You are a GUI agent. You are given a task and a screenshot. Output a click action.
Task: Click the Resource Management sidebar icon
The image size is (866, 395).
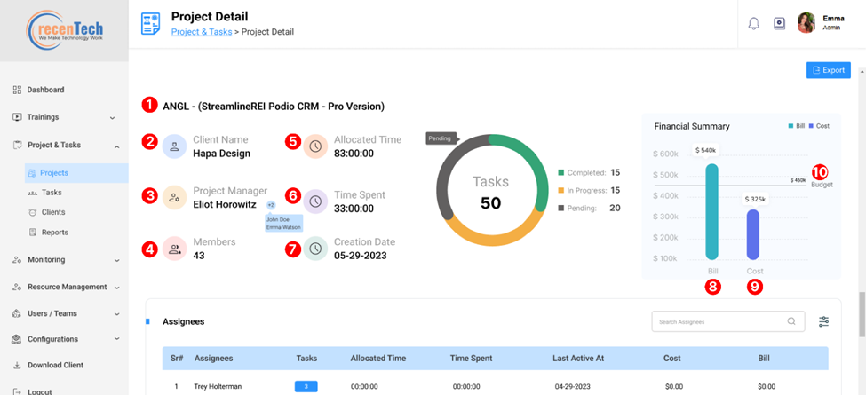tap(17, 287)
